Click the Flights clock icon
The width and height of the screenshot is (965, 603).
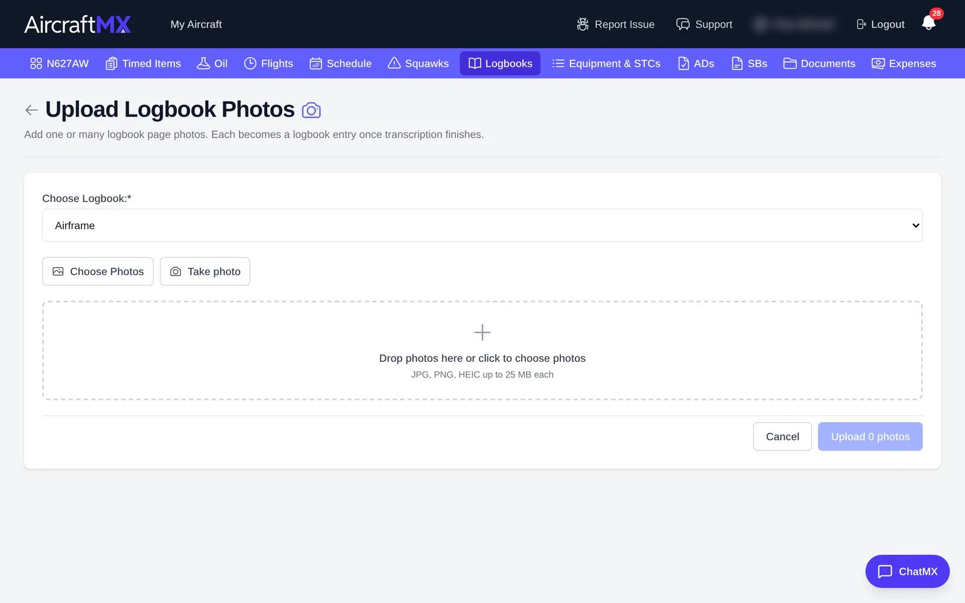point(250,63)
